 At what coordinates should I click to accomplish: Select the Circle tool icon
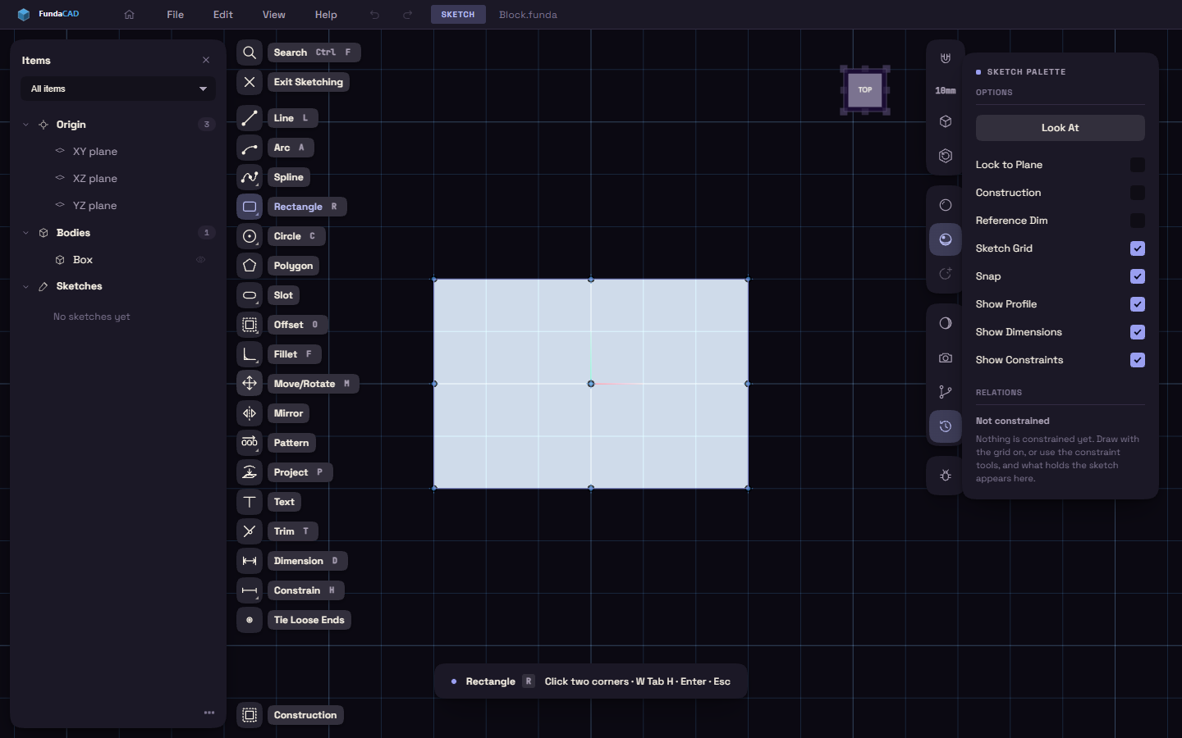(250, 236)
